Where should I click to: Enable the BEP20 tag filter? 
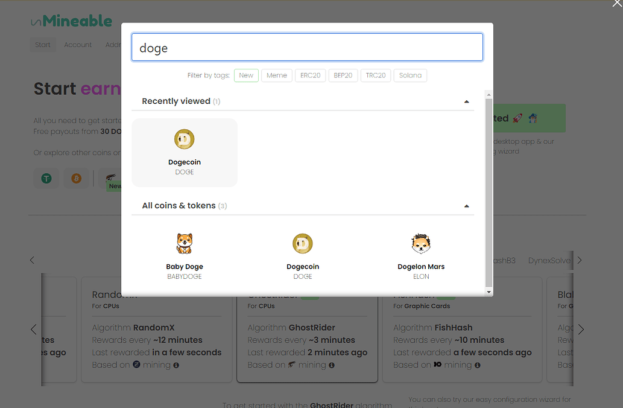coord(343,75)
